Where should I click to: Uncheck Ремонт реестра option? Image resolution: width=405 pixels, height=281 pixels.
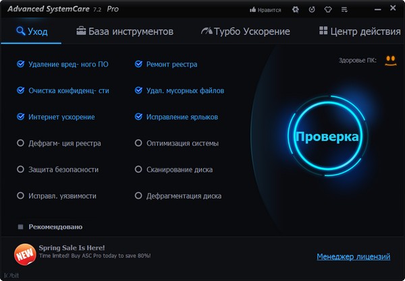pos(138,64)
